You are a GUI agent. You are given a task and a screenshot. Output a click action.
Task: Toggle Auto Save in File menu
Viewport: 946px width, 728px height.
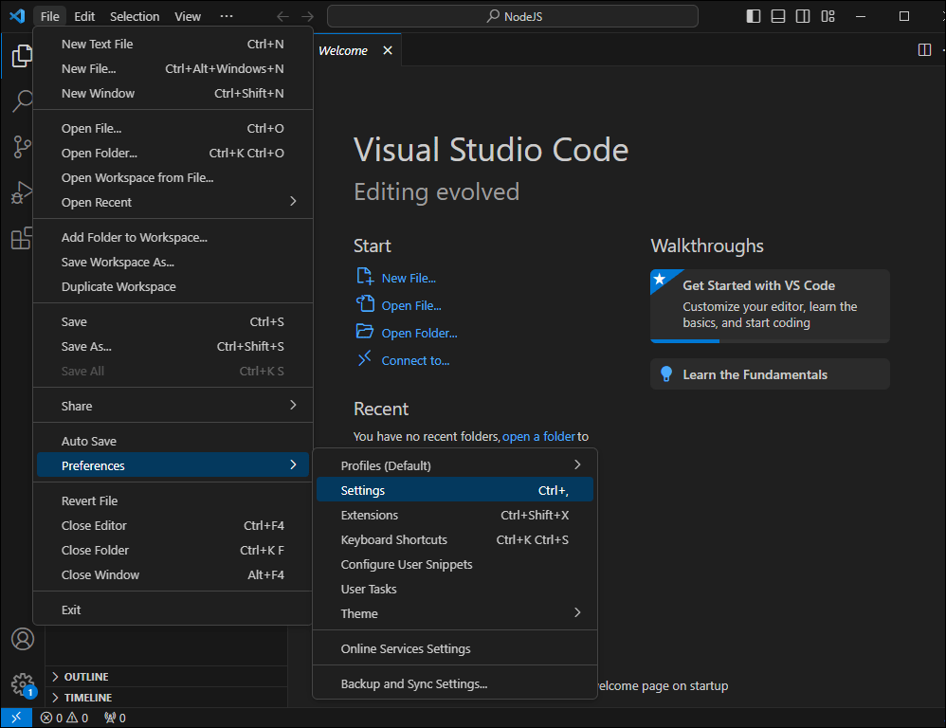pyautogui.click(x=173, y=441)
